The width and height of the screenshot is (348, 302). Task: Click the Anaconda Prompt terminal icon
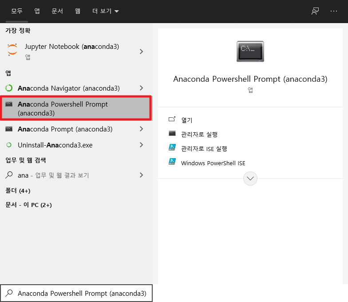point(9,129)
